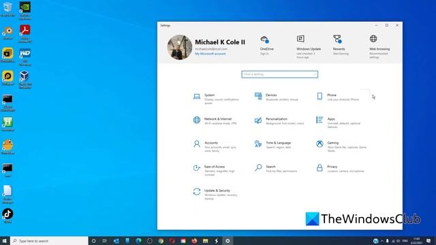
Task: Open the Windows Start menu
Action: click(5, 241)
